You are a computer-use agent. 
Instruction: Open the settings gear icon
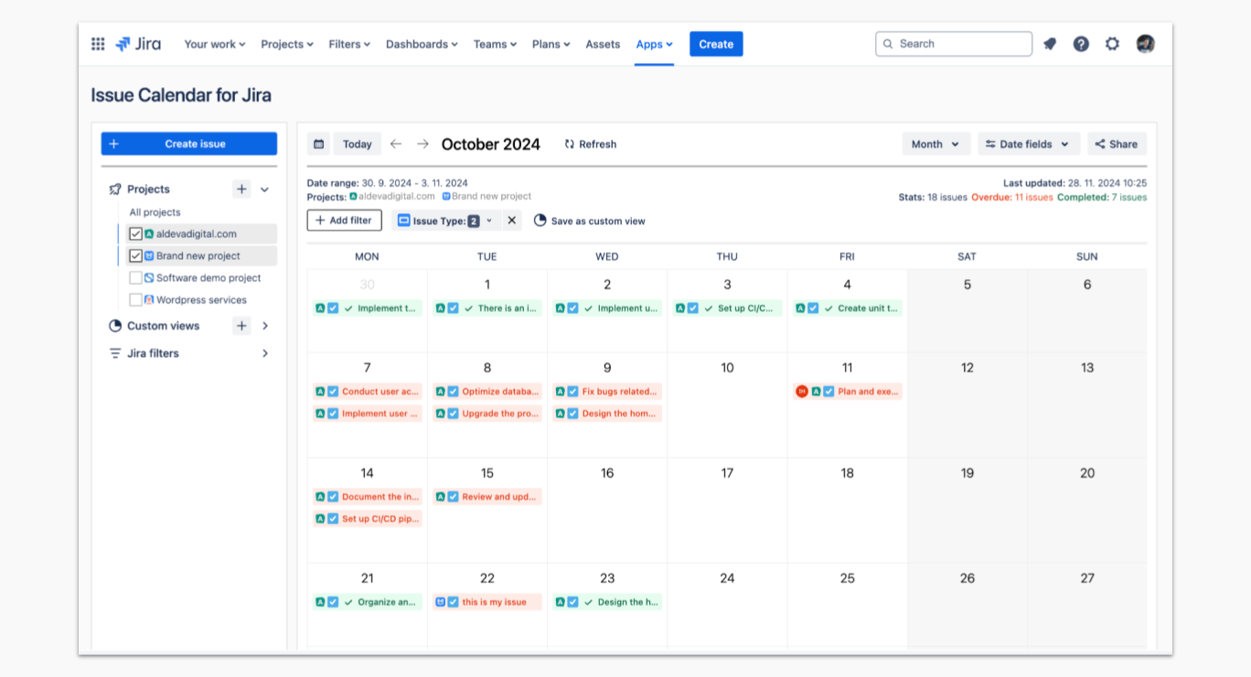[1112, 44]
